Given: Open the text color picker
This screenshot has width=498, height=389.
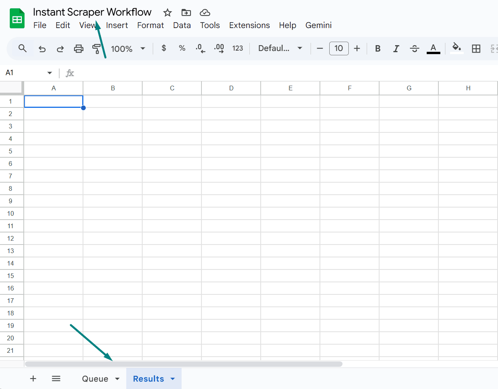Looking at the screenshot, I should point(433,49).
